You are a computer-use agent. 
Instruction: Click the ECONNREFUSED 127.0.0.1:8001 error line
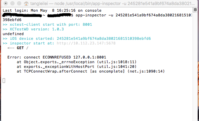click(x=56, y=57)
